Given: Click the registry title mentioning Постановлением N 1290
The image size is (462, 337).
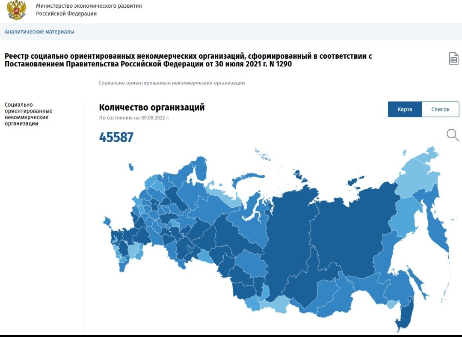Looking at the screenshot, I should tap(188, 60).
